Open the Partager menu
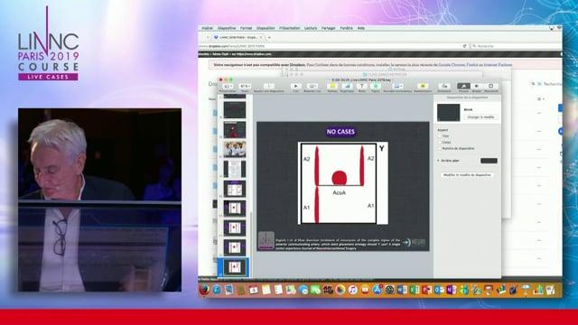Screen dimensions: 578x325 tap(328, 28)
